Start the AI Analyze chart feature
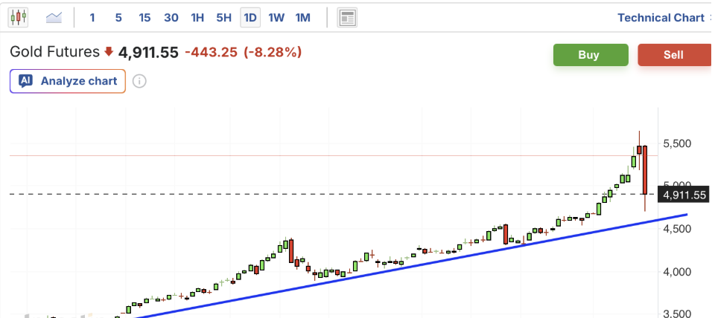 tap(68, 81)
